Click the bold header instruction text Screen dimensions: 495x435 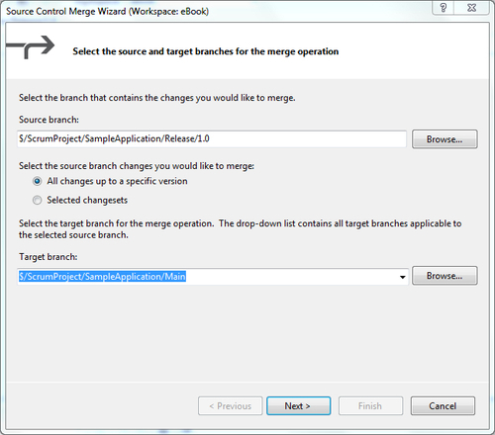[206, 51]
